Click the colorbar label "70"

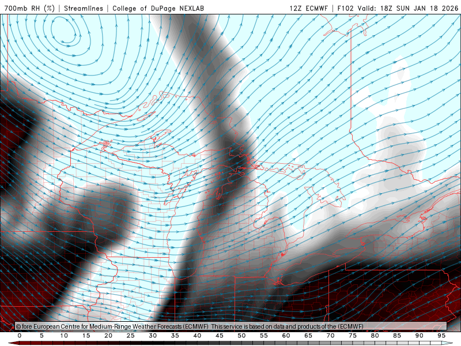[330, 336]
